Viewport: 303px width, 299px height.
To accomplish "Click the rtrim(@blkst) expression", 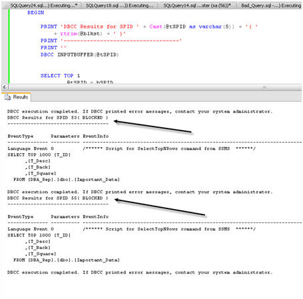I will [x=81, y=34].
